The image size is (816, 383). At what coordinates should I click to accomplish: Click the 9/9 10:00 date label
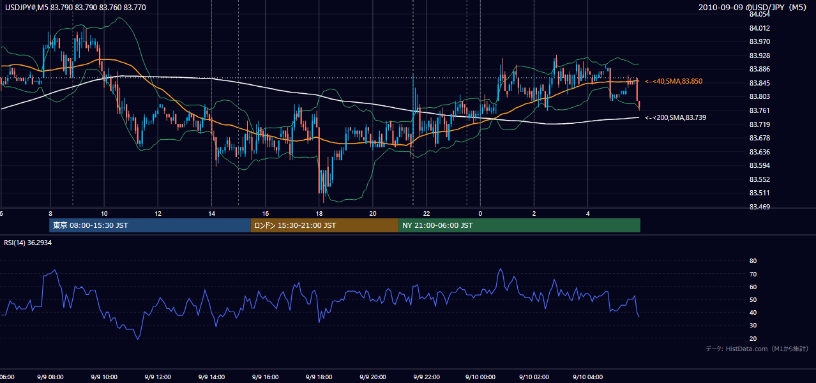104,377
